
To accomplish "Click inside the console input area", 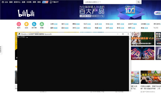I will 73,63.
